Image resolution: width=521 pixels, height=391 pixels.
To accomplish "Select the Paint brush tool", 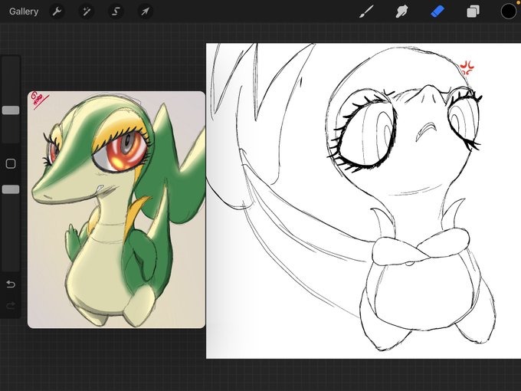I will [366, 12].
